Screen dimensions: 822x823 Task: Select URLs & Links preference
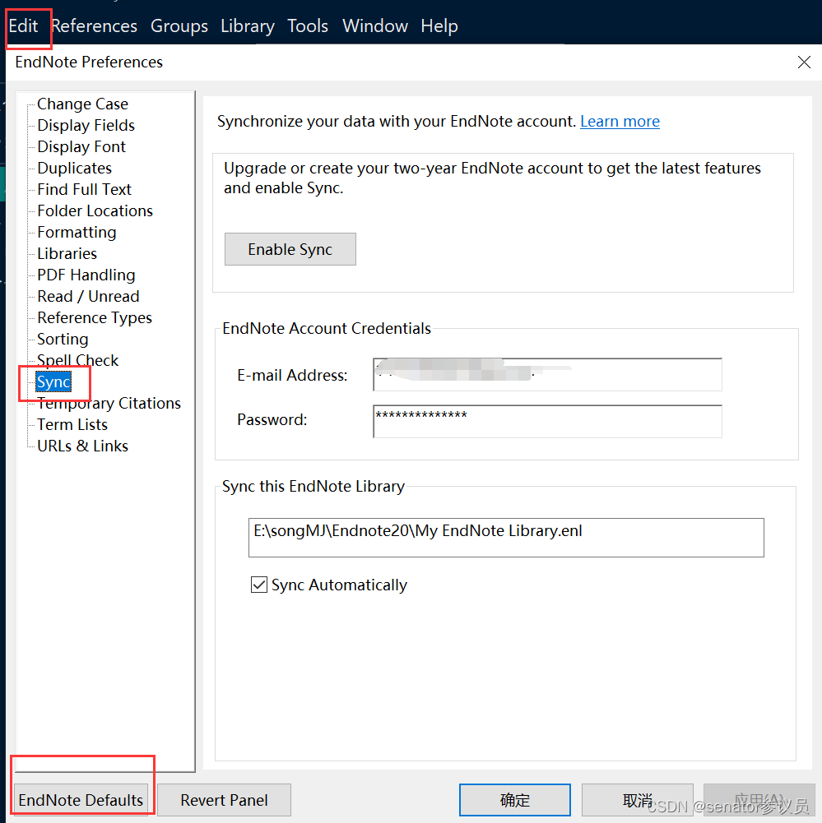click(x=82, y=446)
